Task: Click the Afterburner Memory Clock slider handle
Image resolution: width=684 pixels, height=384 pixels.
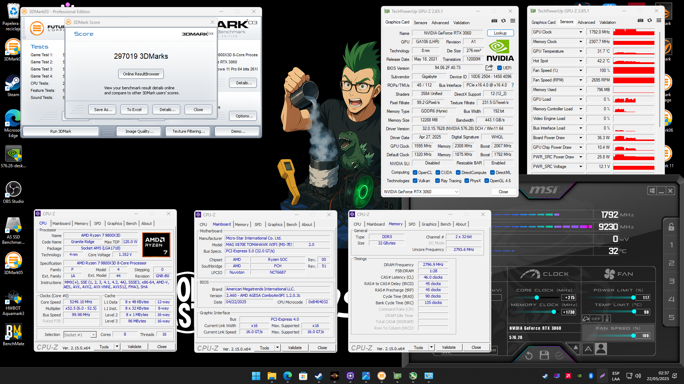Action: pyautogui.click(x=554, y=312)
